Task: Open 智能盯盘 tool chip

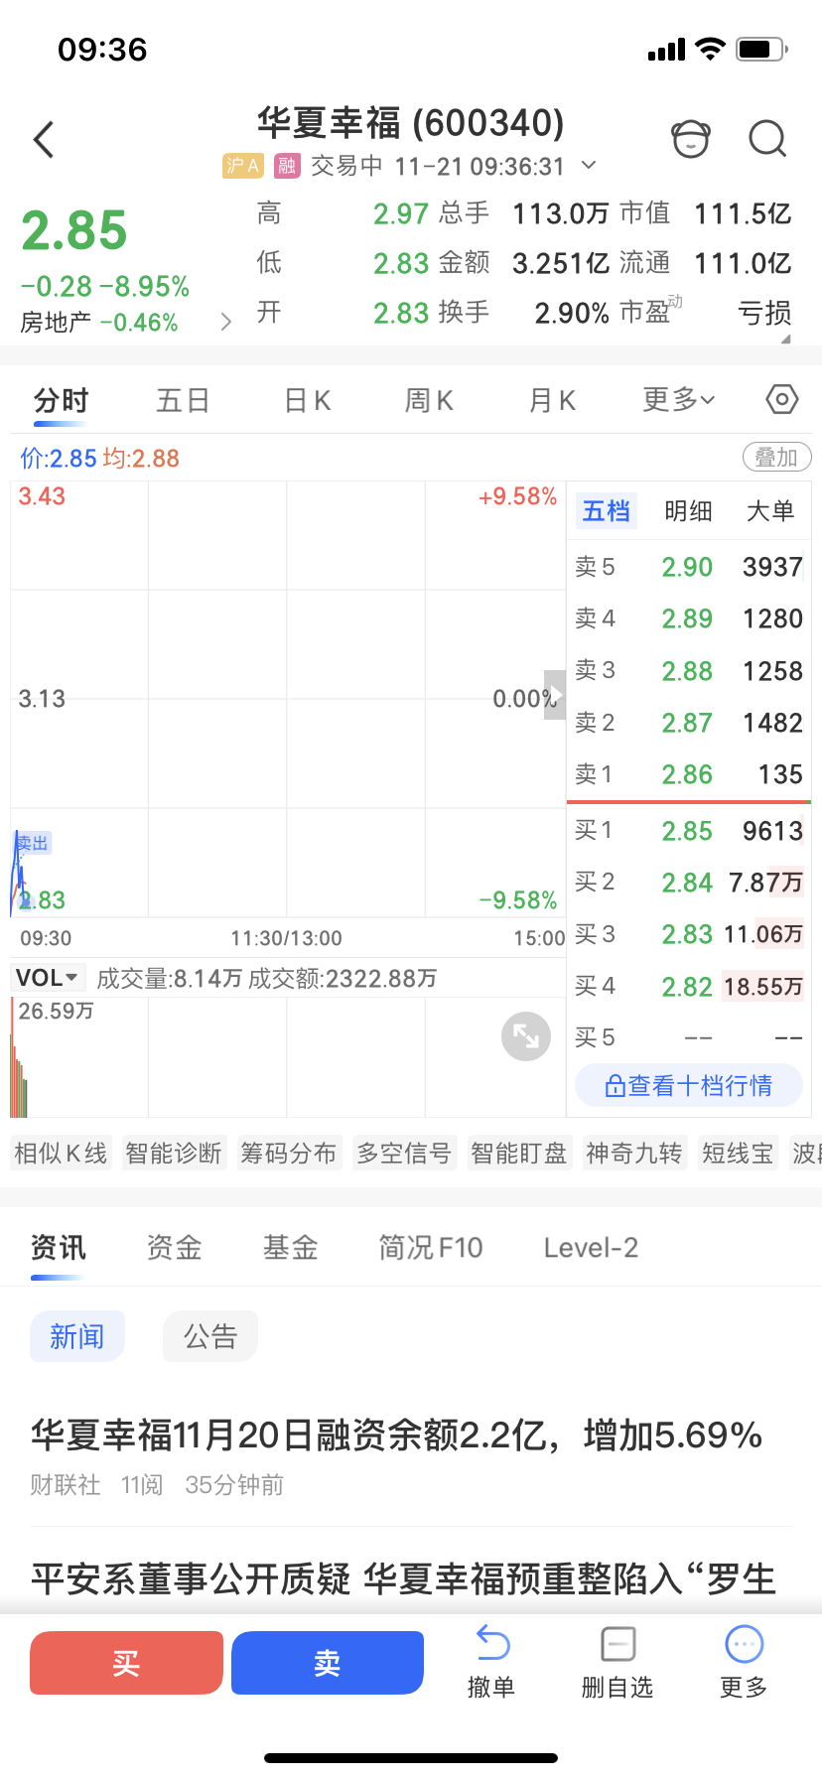Action: coord(519,1153)
